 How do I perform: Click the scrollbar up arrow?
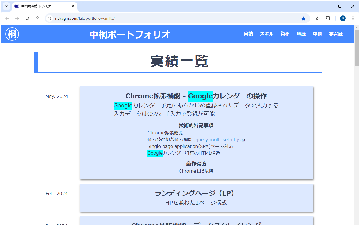(x=357, y=27)
